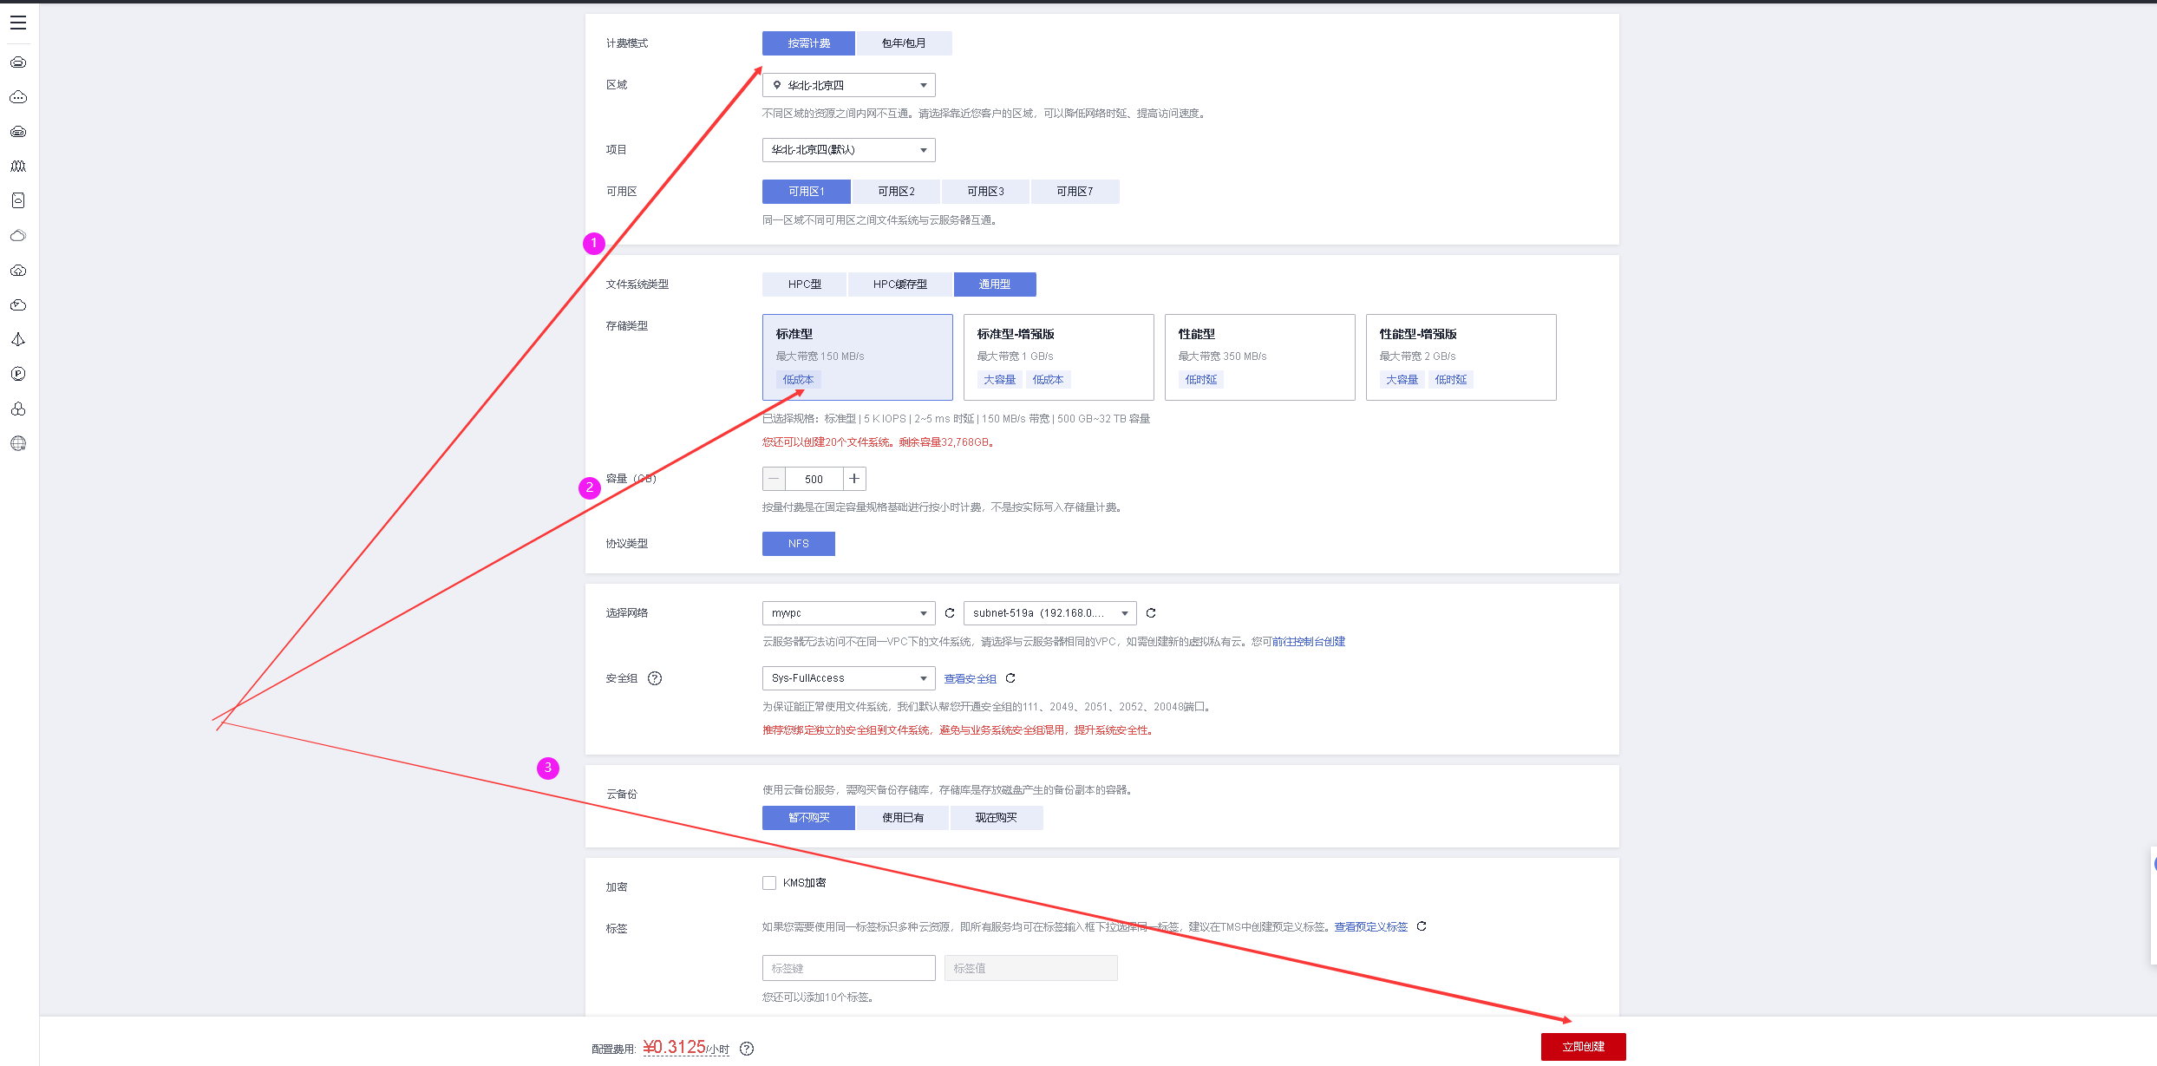Select 包年/包月 billing mode
2157x1066 pixels.
point(903,43)
